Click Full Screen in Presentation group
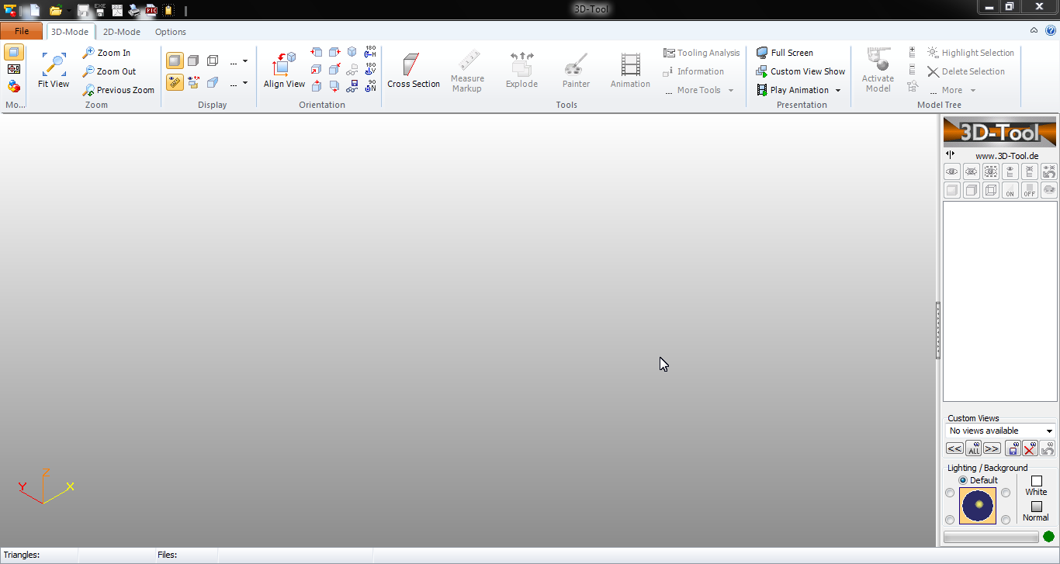The width and height of the screenshot is (1060, 564). point(785,53)
